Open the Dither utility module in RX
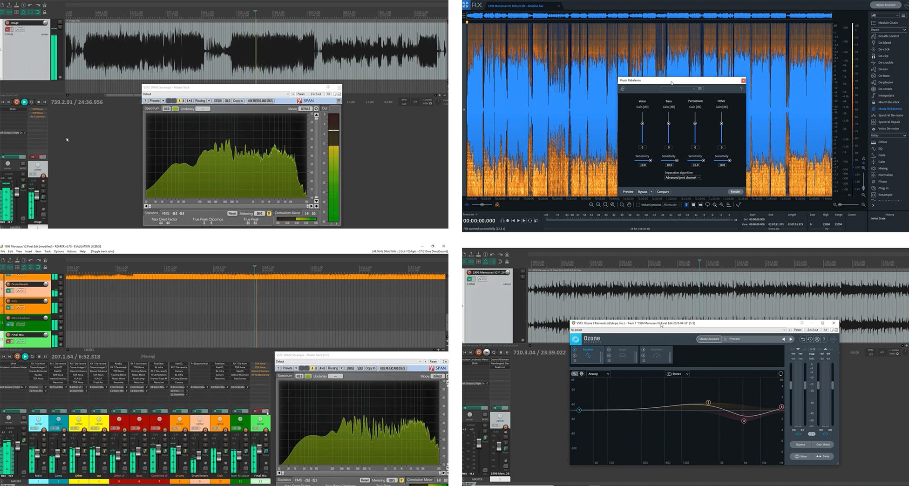 882,142
